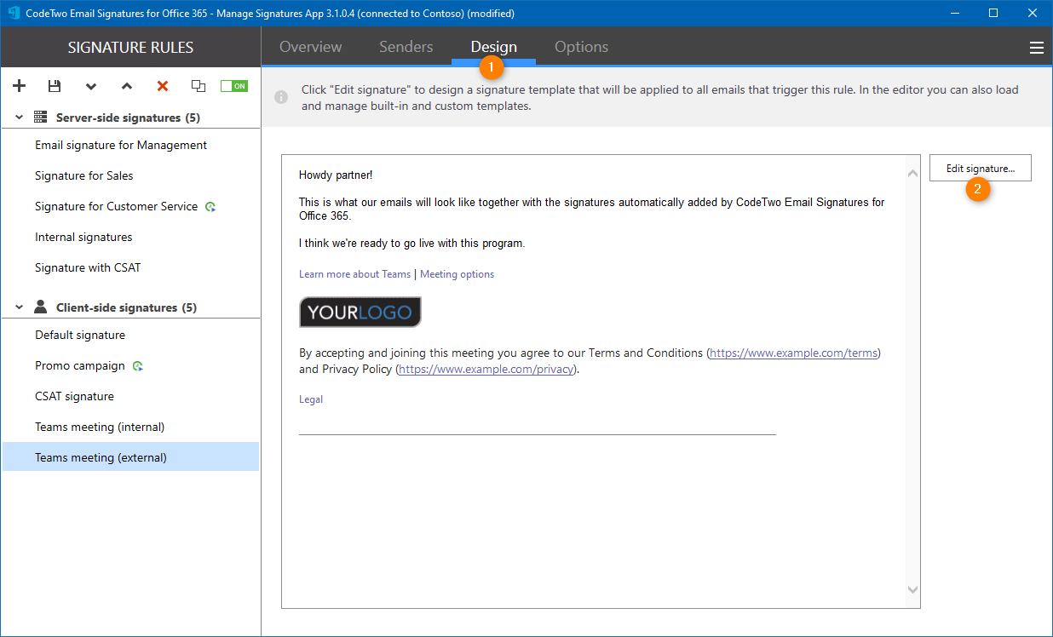This screenshot has width=1053, height=637.
Task: Open the example.com/privacy link
Action: [x=486, y=370]
